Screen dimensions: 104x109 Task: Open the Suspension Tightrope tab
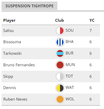coord(29,6)
